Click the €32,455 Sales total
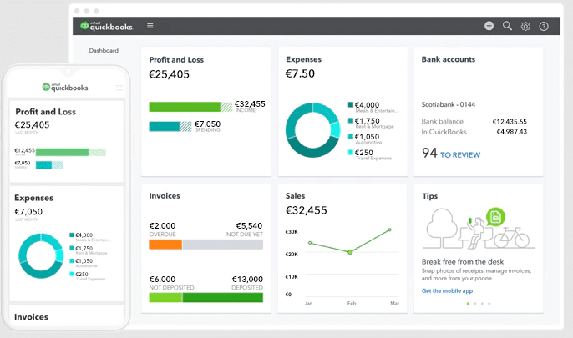The width and height of the screenshot is (573, 338). coord(306,210)
